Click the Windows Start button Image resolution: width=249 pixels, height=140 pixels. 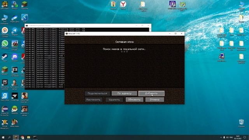coord(3,137)
